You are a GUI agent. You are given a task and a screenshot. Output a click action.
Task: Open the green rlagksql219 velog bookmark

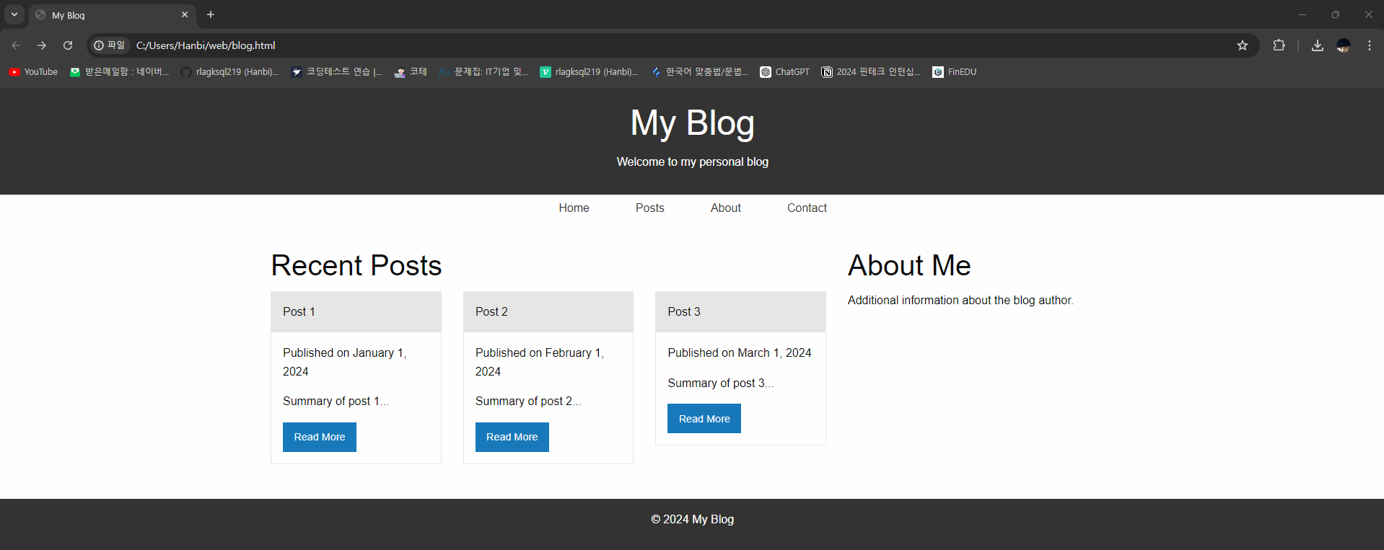click(x=590, y=72)
